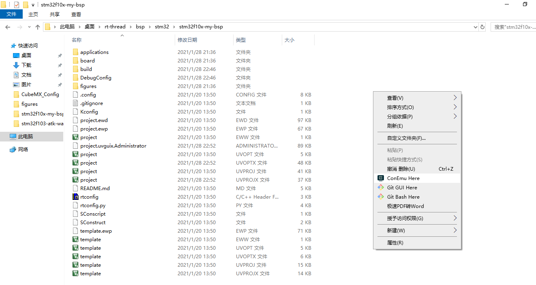Click the Documents icon in sidebar

click(16, 75)
